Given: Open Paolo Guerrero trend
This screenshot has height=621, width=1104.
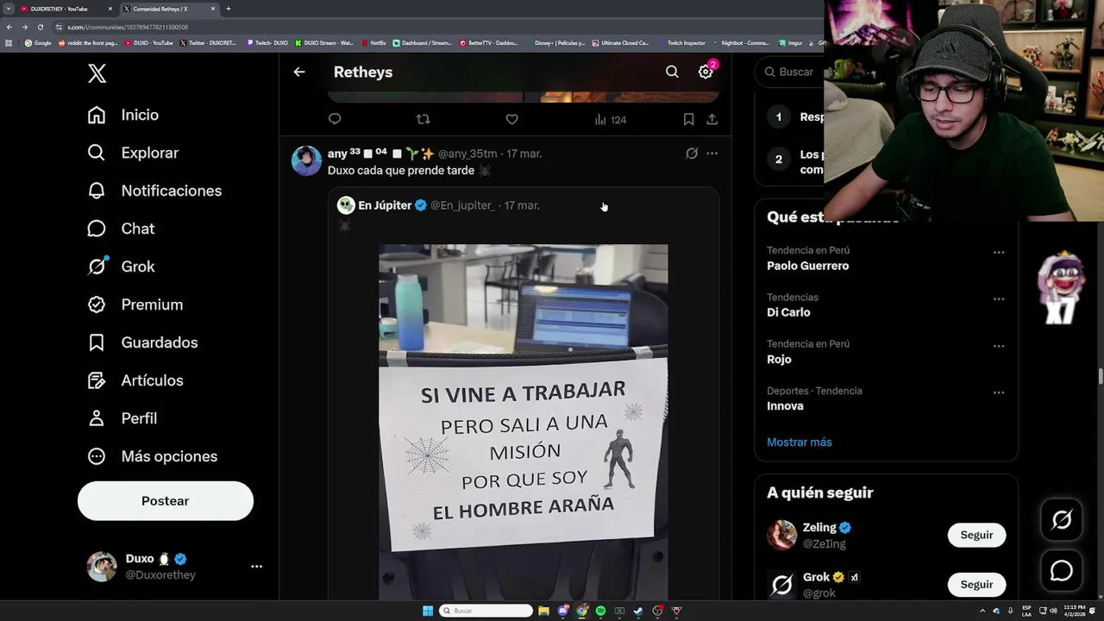Looking at the screenshot, I should tap(807, 266).
